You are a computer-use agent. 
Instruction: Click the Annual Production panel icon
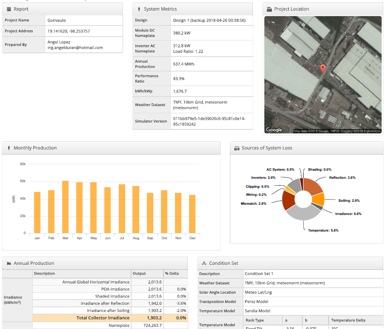click(9, 263)
